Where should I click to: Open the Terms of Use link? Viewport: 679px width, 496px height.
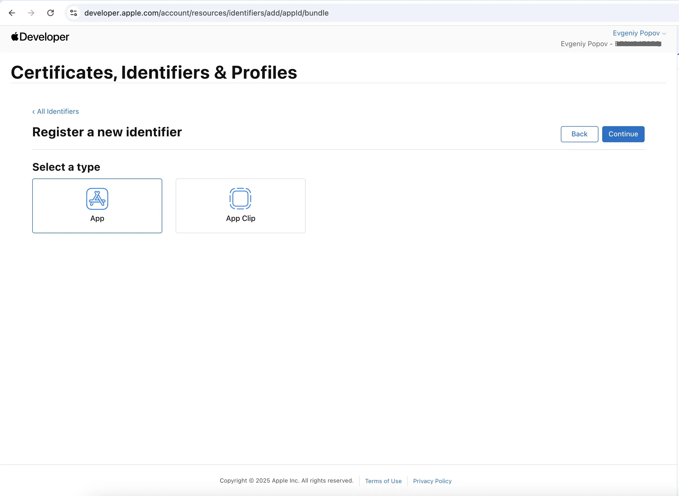[383, 481]
